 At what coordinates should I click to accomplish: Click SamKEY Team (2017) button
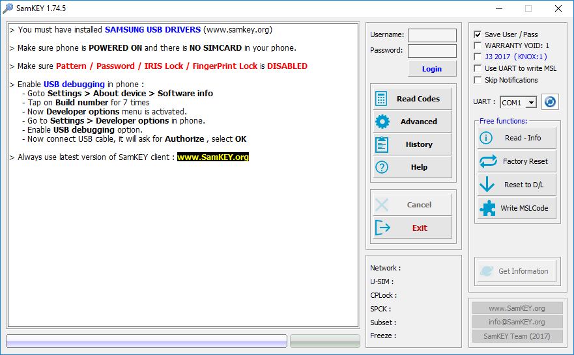point(517,336)
